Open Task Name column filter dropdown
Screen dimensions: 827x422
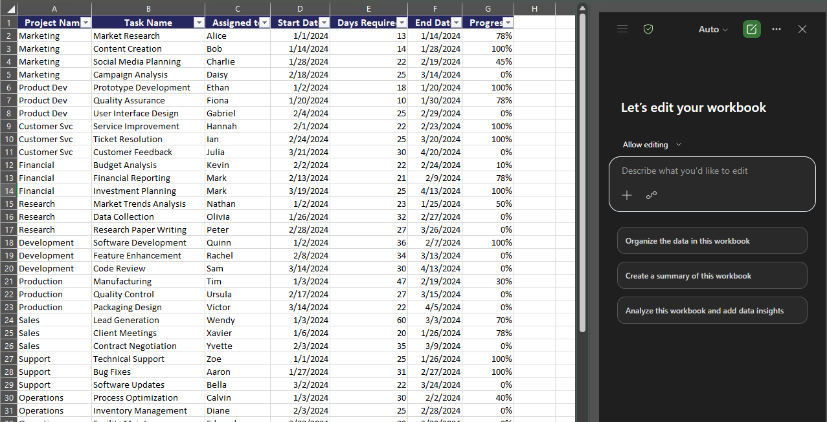coord(199,23)
